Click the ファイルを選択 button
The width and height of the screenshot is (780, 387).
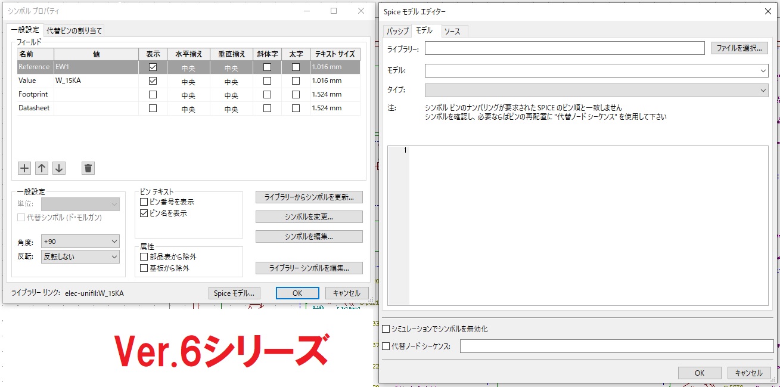(x=739, y=48)
